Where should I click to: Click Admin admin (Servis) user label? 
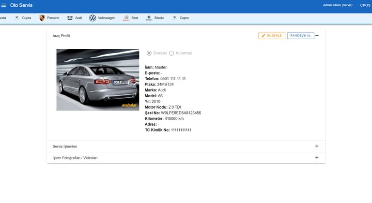[338, 5]
